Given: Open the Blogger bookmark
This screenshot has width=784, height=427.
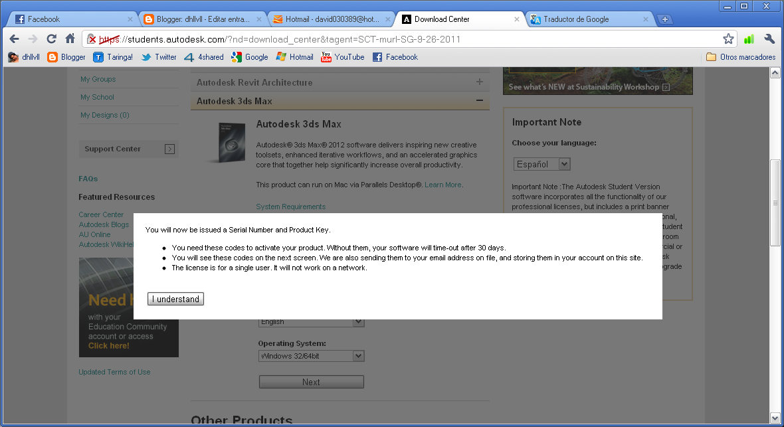Looking at the screenshot, I should (x=66, y=57).
